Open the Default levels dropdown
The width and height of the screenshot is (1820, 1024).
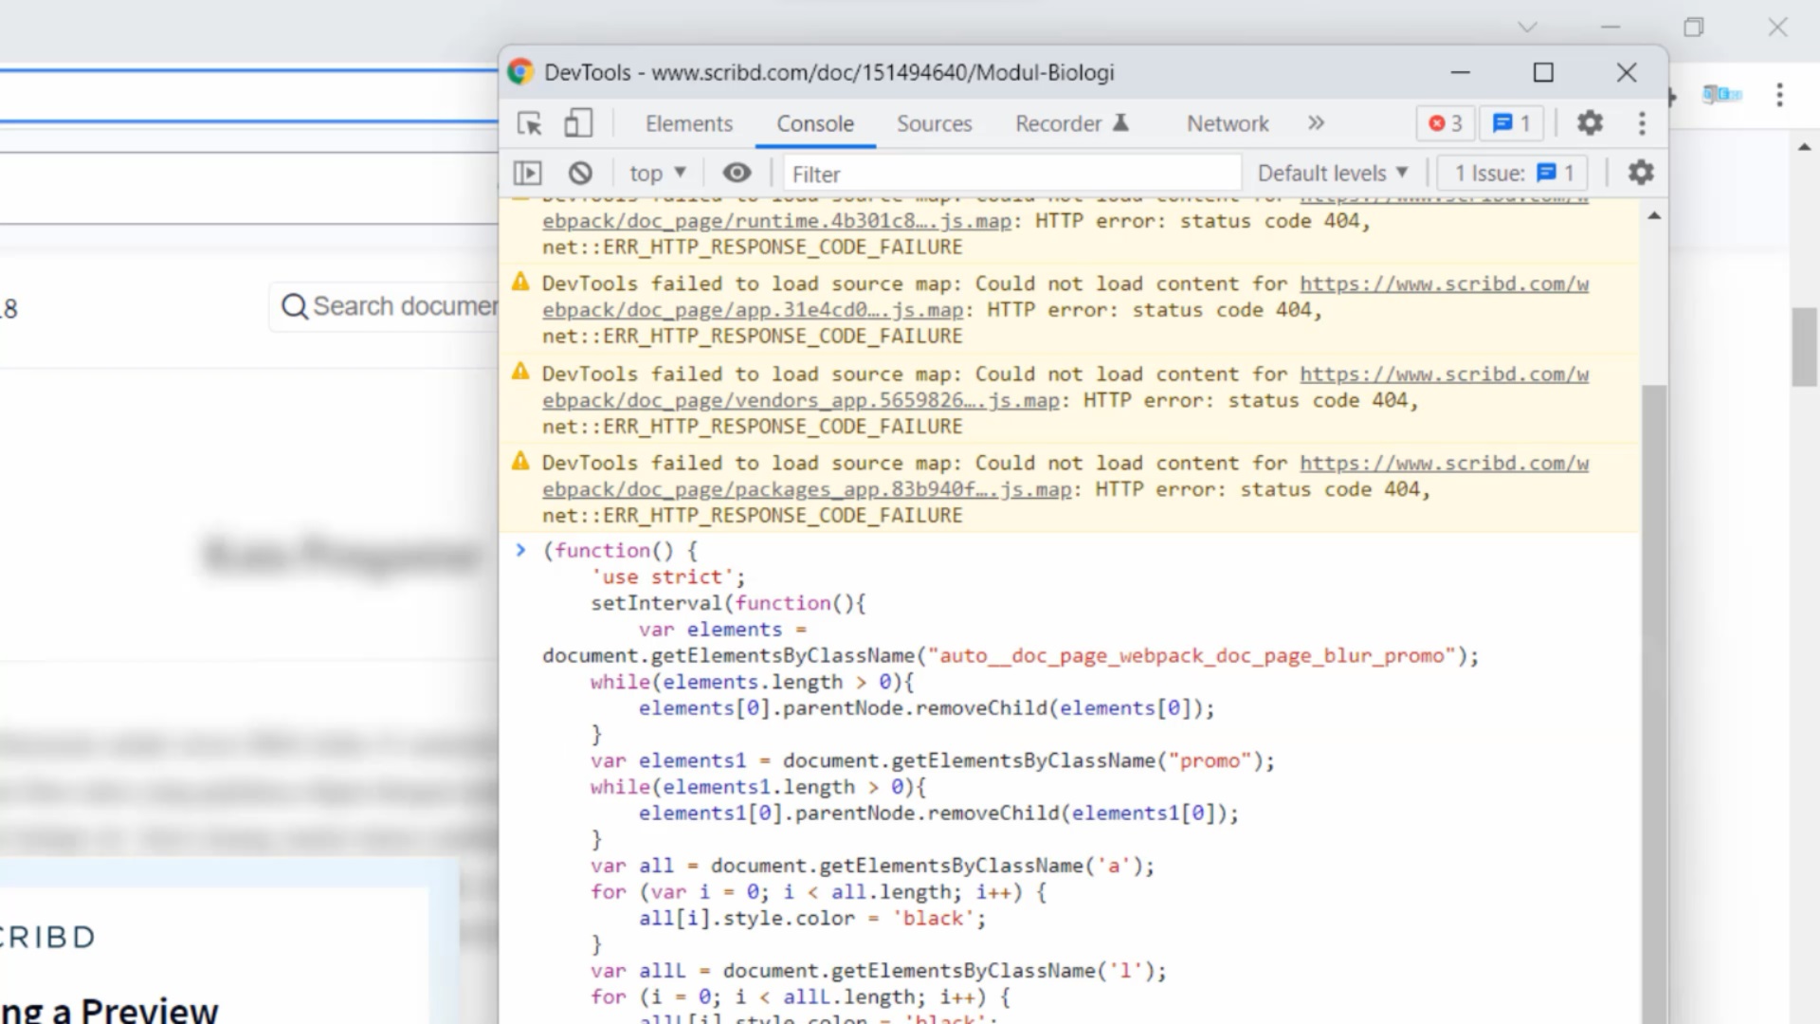point(1333,172)
